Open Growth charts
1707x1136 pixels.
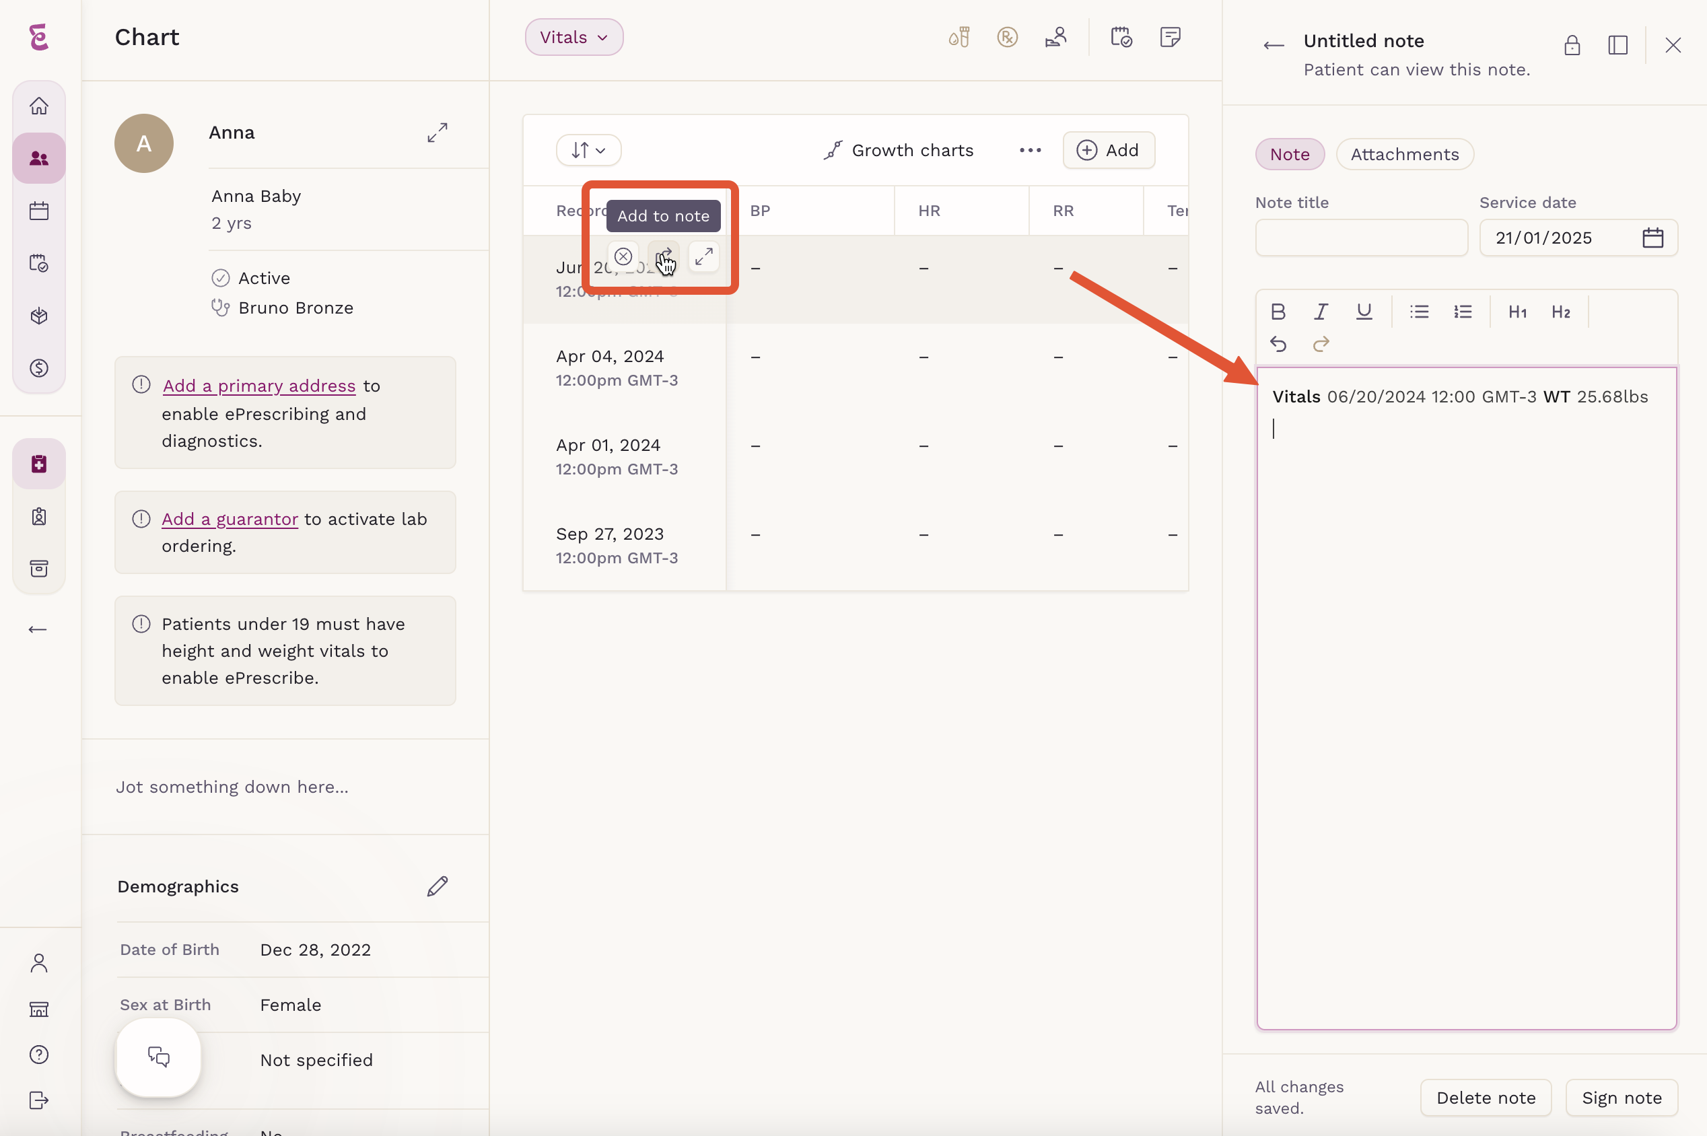tap(899, 150)
